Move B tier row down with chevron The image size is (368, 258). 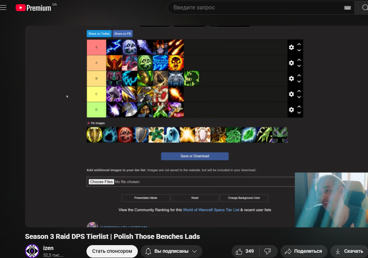tap(299, 81)
